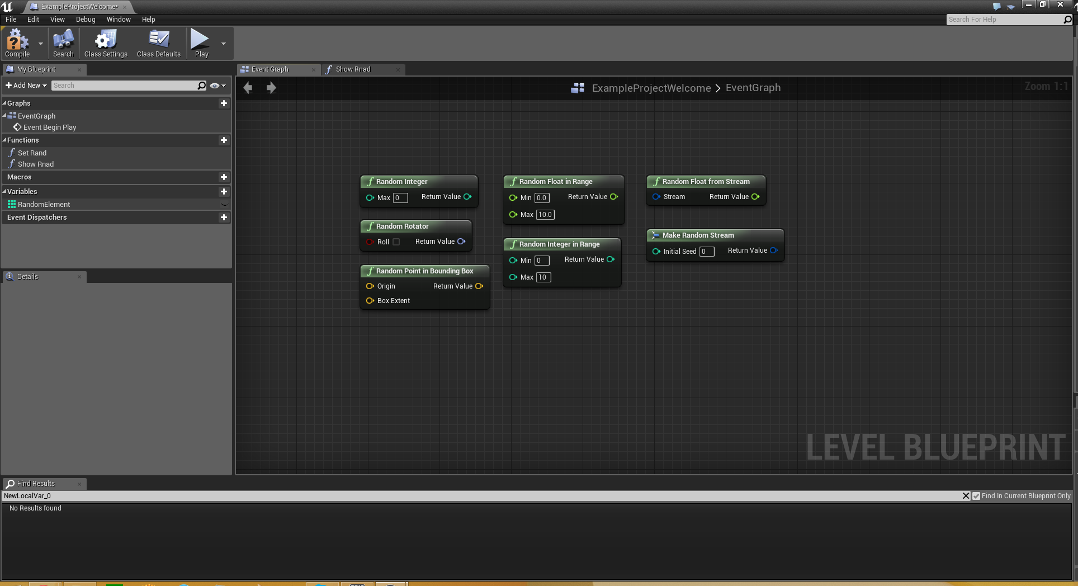The width and height of the screenshot is (1078, 586).
Task: Open the View menu
Action: click(58, 19)
